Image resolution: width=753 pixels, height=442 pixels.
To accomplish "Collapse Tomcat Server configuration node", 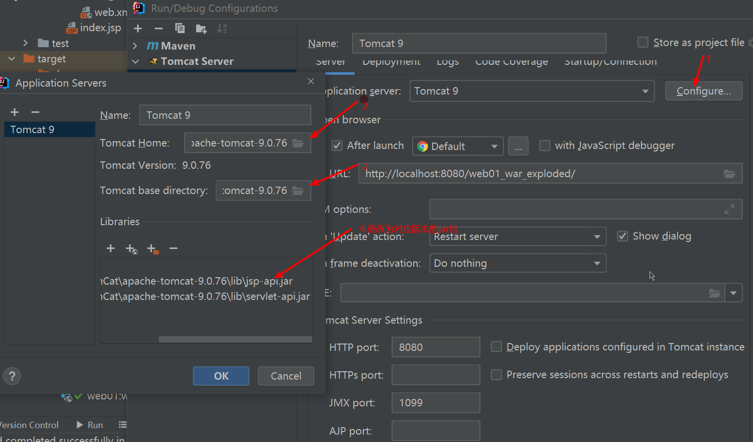I will (135, 61).
